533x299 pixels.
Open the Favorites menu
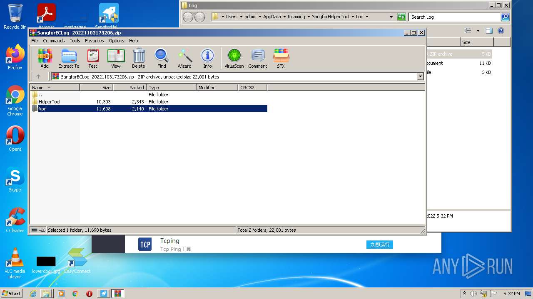[95, 41]
